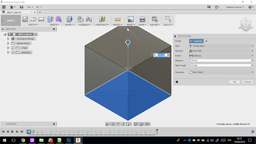Open the 3D Print make icon

tap(142, 19)
